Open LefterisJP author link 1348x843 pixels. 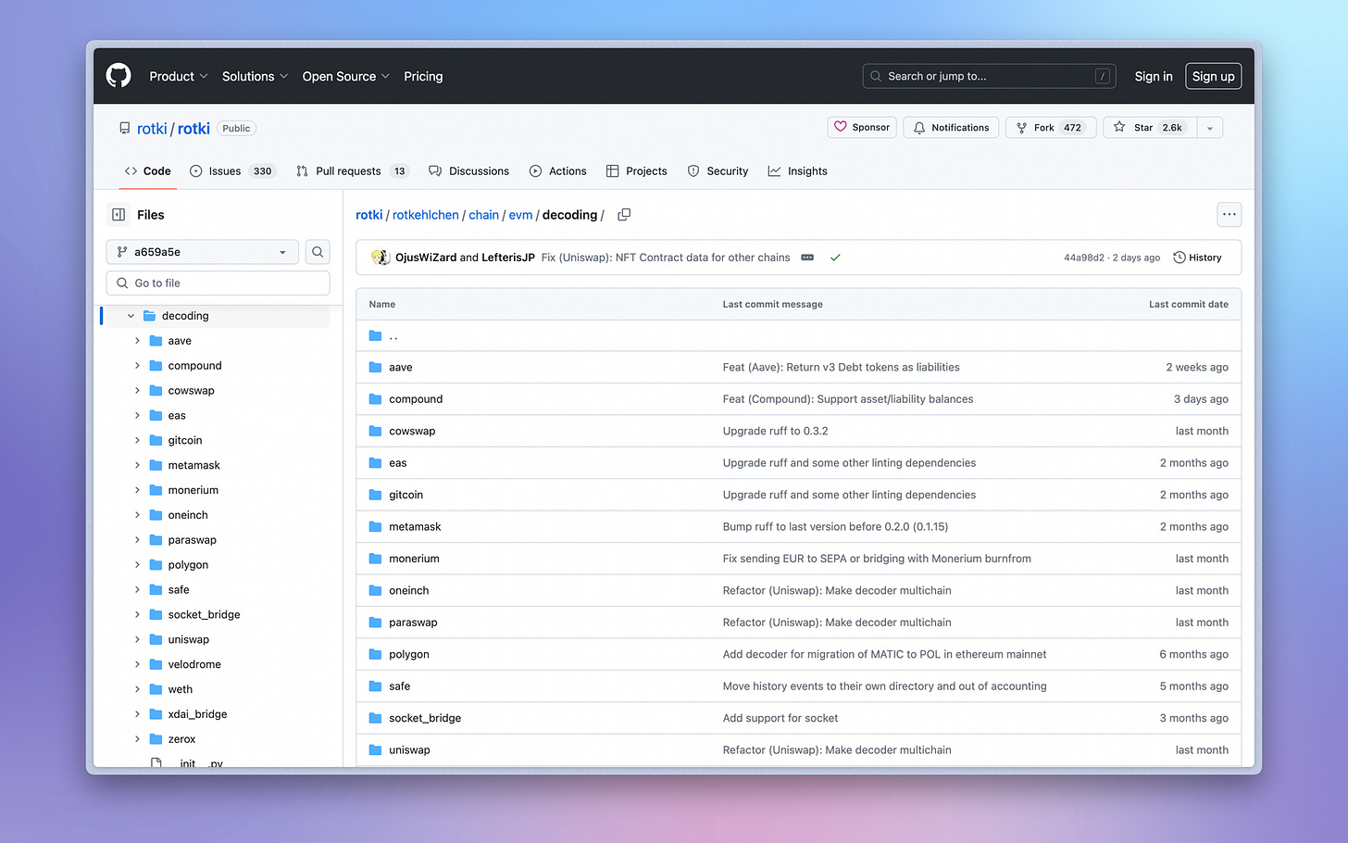click(508, 258)
